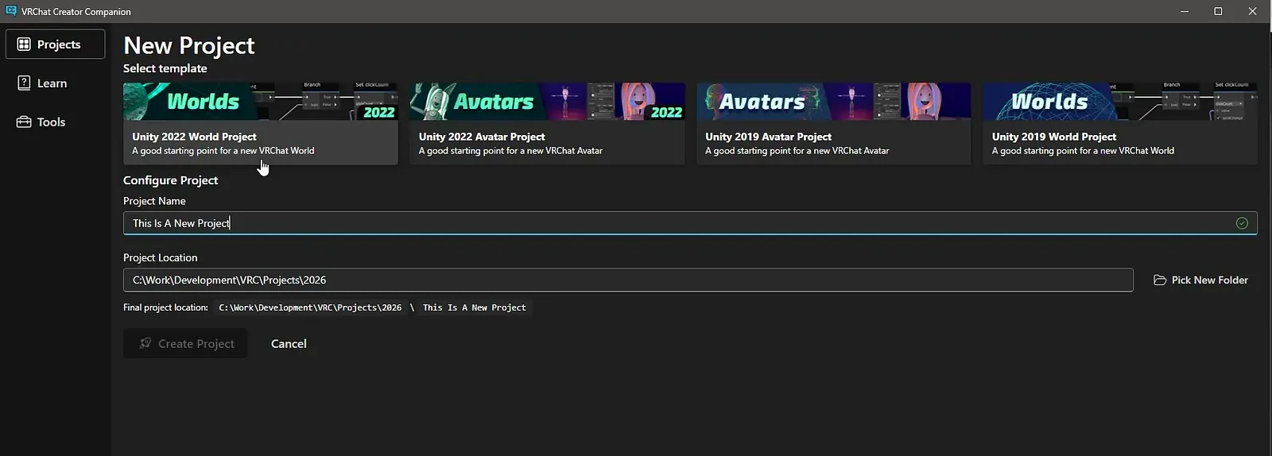Click the Configure Project label
The height and width of the screenshot is (456, 1272).
click(x=171, y=180)
